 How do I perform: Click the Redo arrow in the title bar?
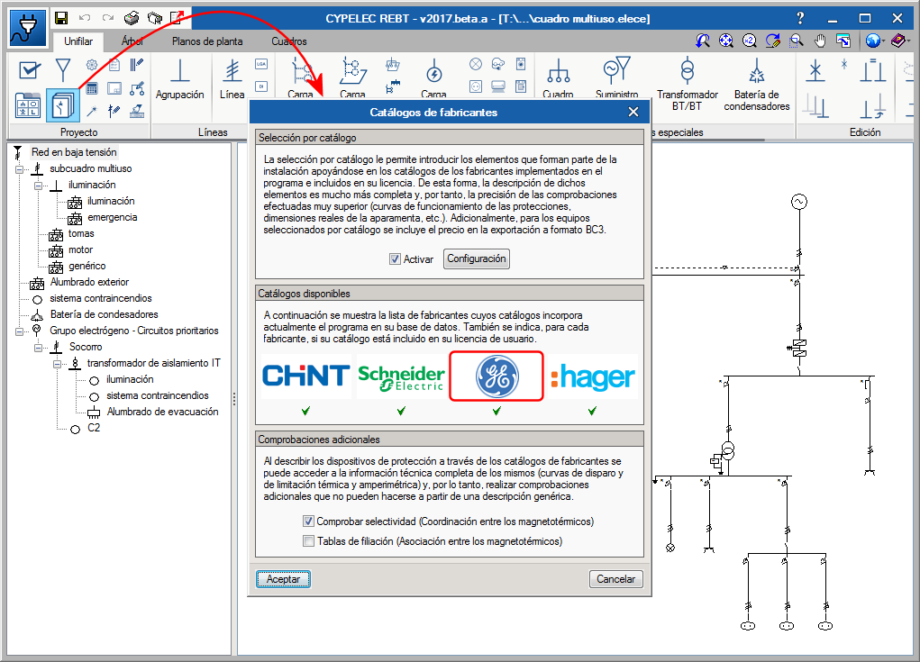click(108, 18)
